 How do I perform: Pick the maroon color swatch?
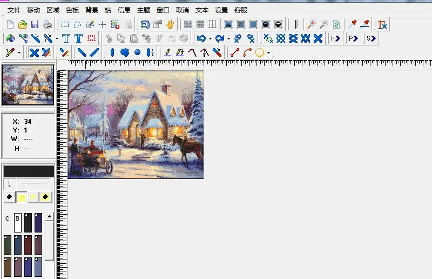click(x=28, y=245)
